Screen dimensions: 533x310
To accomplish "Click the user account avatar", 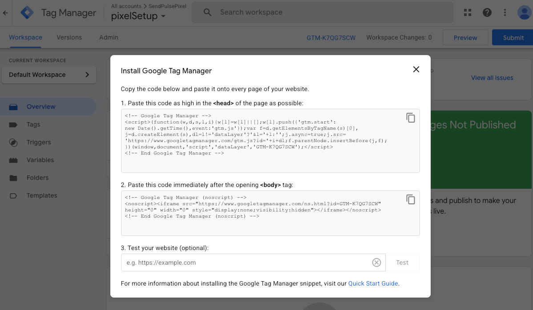I will click(525, 12).
